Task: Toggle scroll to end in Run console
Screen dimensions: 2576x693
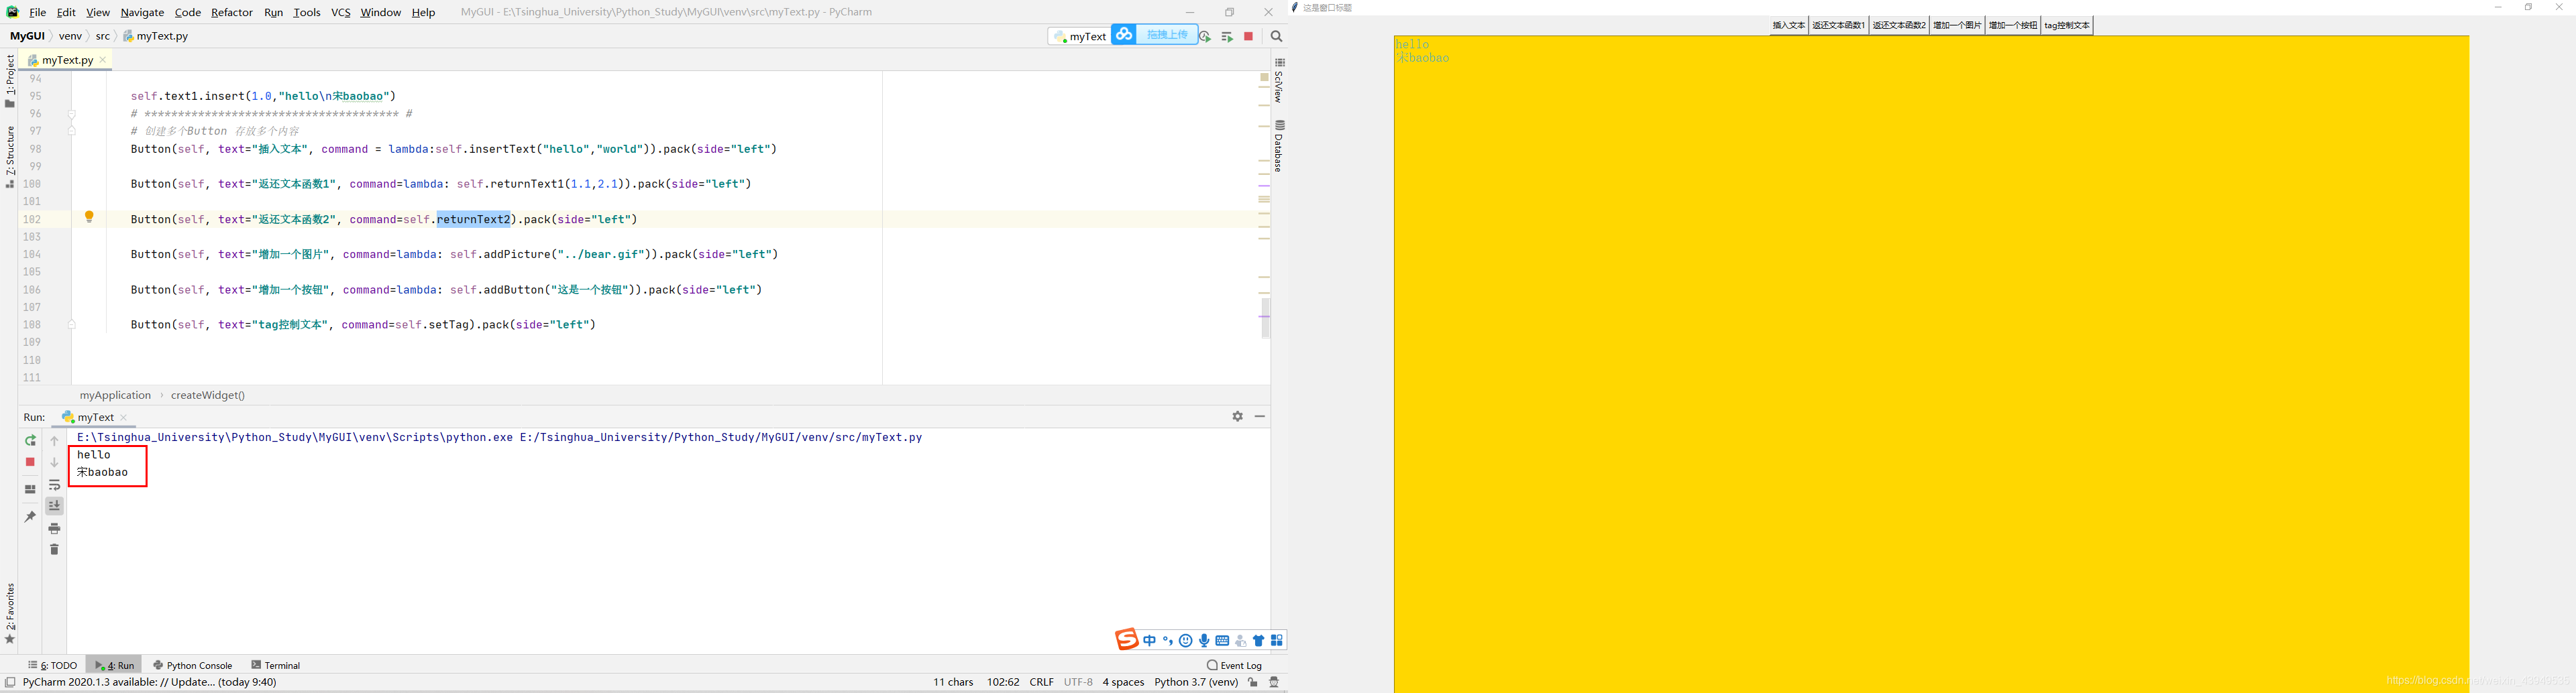Action: click(x=55, y=506)
